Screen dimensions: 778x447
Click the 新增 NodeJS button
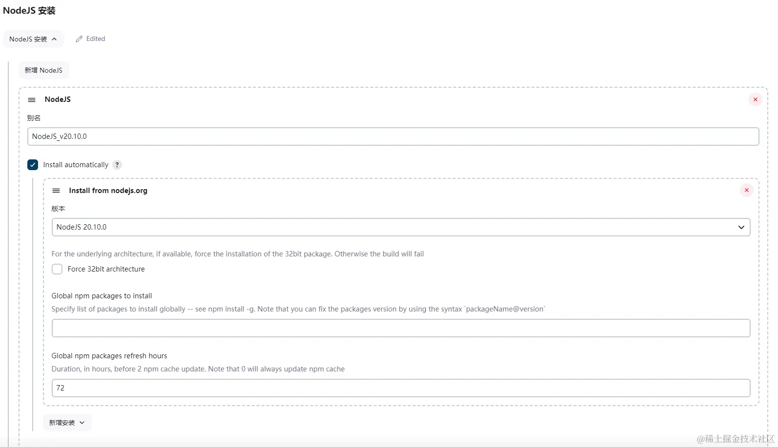(43, 70)
